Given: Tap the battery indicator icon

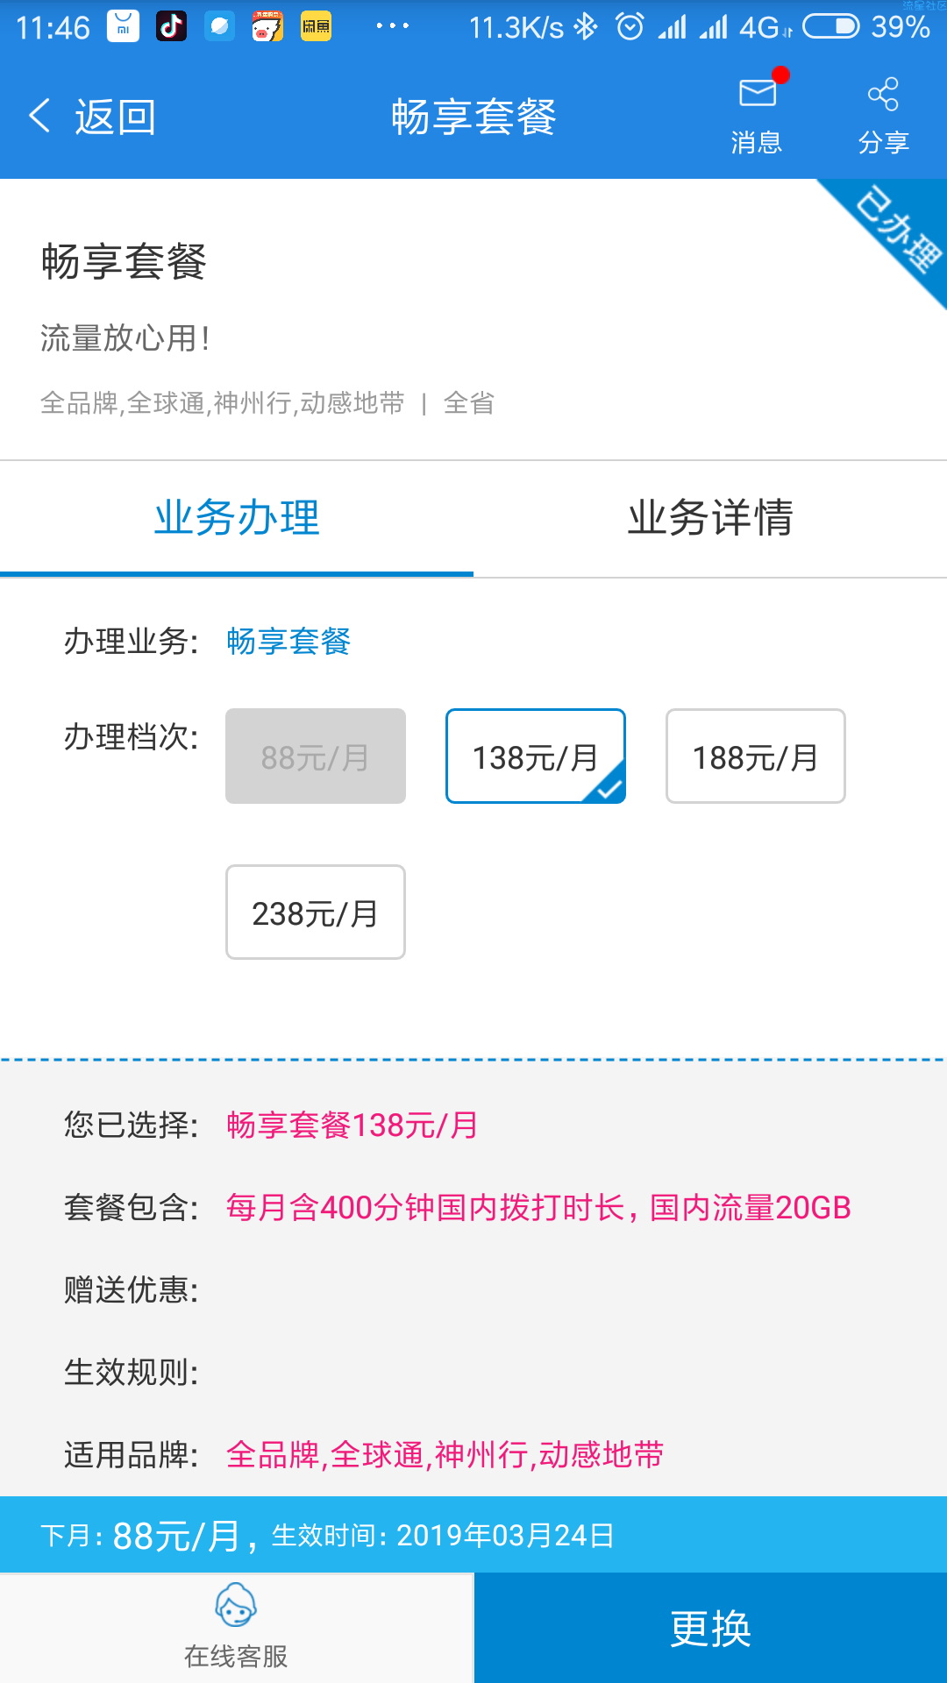Looking at the screenshot, I should pos(831,27).
